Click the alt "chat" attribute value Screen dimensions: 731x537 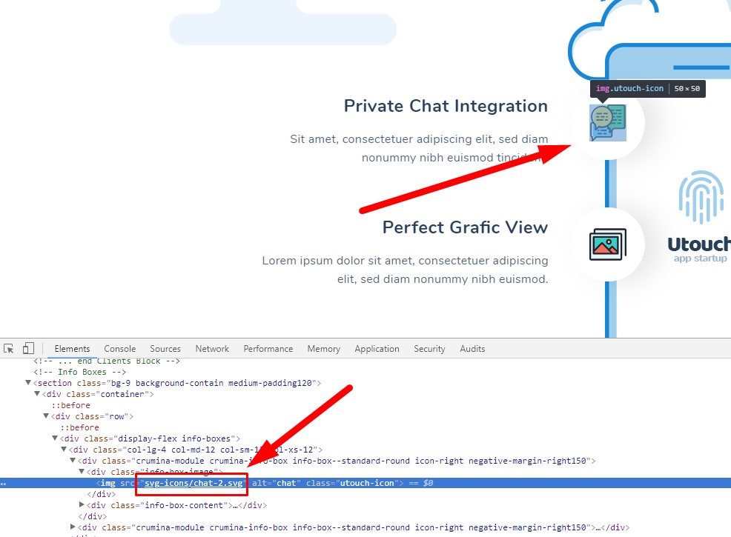(286, 483)
